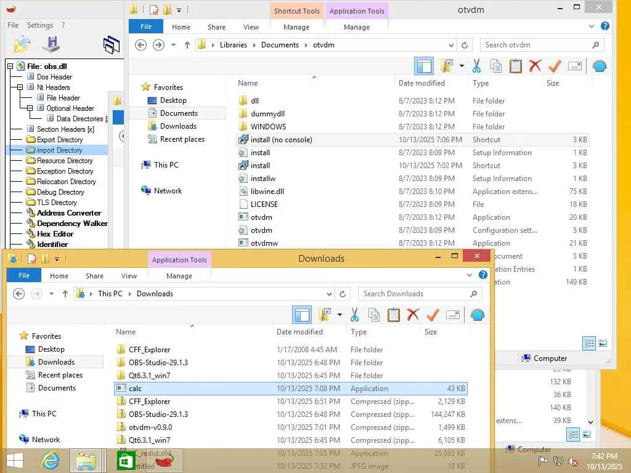The width and height of the screenshot is (631, 473).
Task: Click the orange checkmark in Downloads window toolbar
Action: [433, 315]
